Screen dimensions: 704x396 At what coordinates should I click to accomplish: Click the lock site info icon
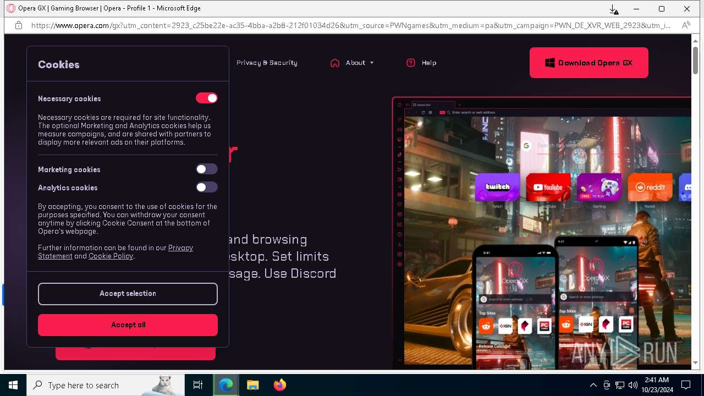[x=19, y=25]
